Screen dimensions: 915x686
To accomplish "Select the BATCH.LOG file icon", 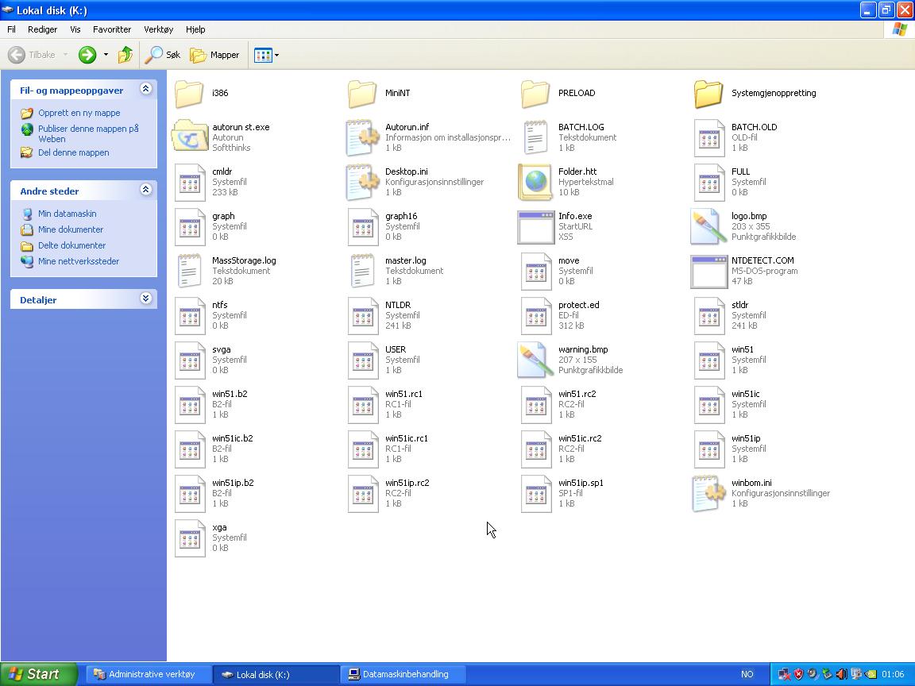I will [535, 137].
